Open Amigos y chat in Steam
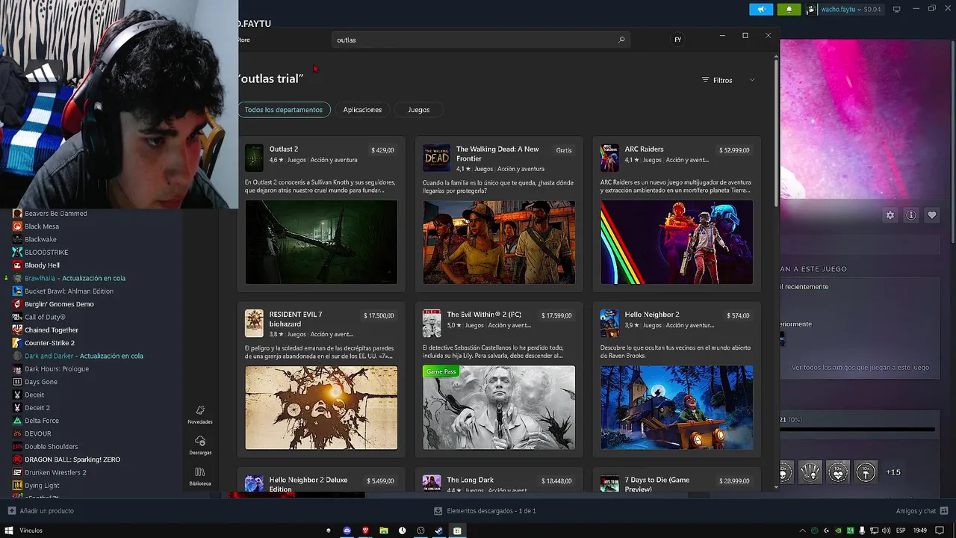Image resolution: width=956 pixels, height=538 pixels. 921,511
